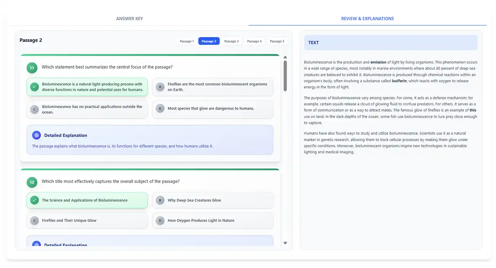The height and width of the screenshot is (268, 496).
Task: Click the B circle icon beside 'Why Deep-Sea Creatures Glow'
Action: click(160, 200)
